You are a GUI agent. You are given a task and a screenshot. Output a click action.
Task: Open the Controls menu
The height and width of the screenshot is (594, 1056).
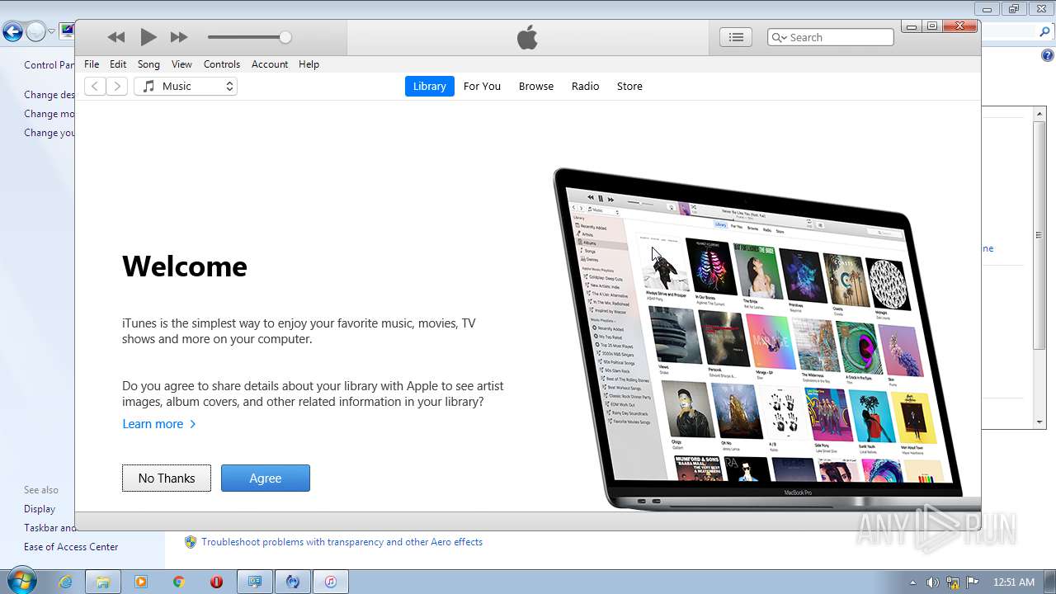pyautogui.click(x=222, y=64)
